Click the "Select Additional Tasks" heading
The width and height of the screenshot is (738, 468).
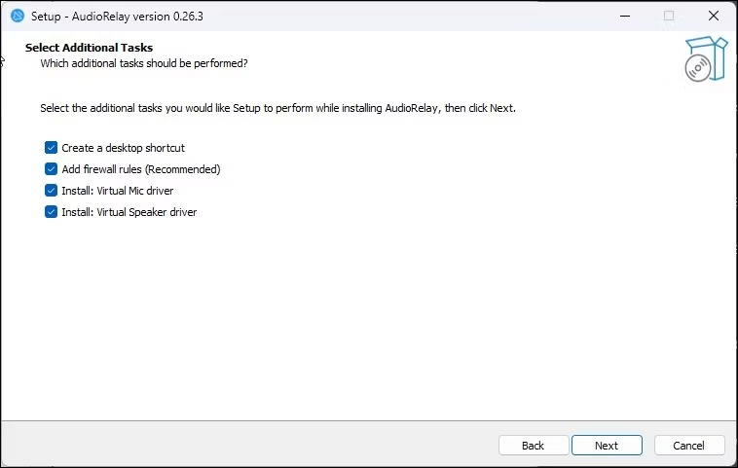point(89,48)
